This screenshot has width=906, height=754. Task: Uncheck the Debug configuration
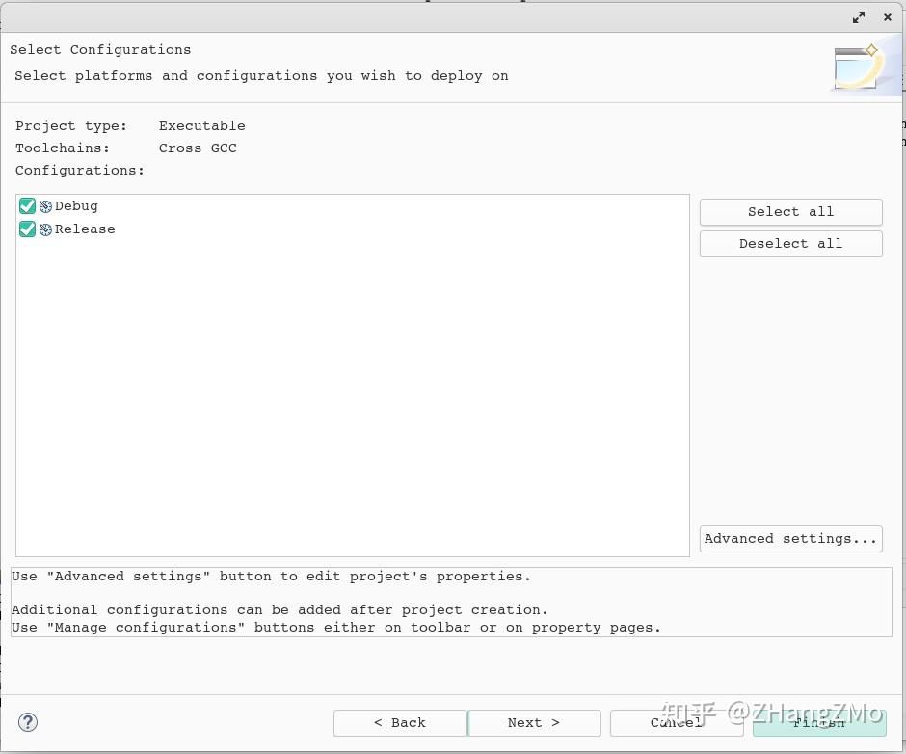(x=27, y=205)
